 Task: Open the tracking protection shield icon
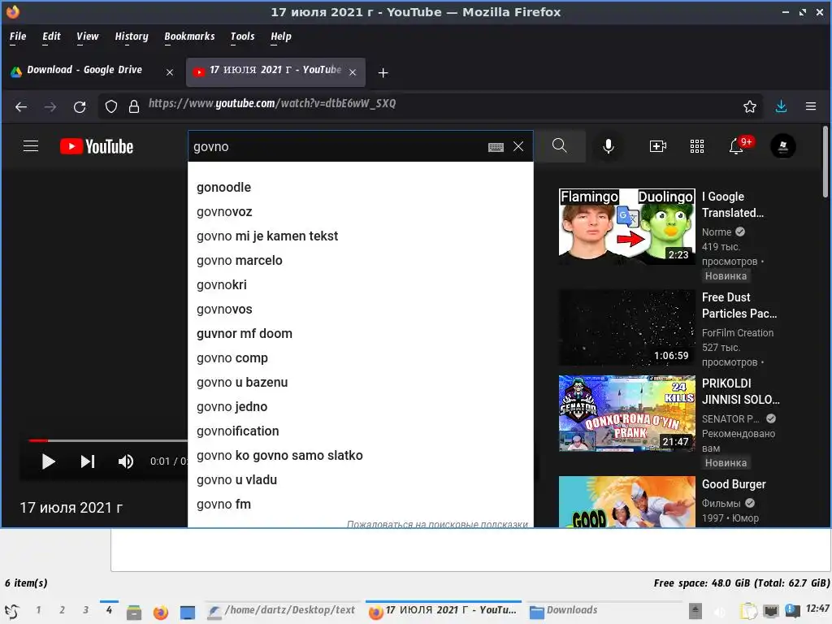[x=110, y=106]
